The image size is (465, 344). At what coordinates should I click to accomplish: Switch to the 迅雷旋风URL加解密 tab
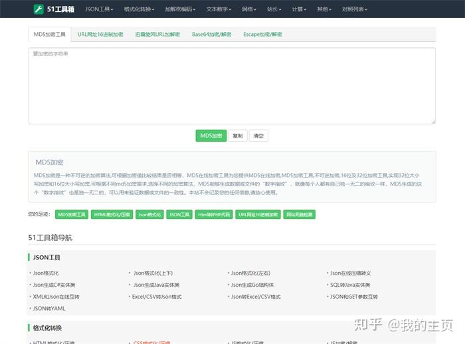(x=157, y=34)
